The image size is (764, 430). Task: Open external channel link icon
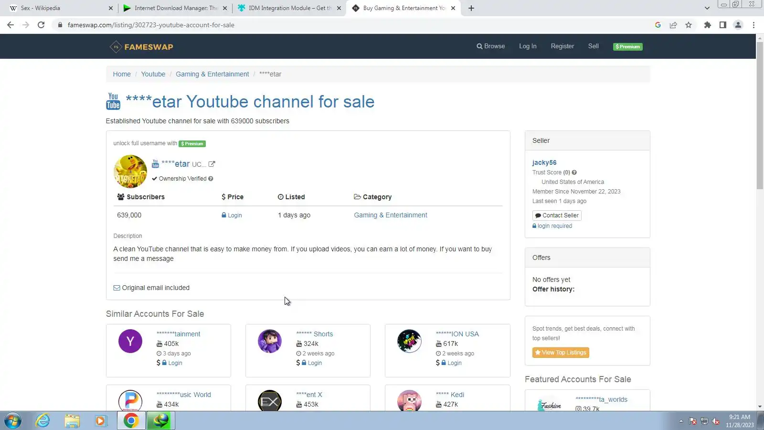coord(212,164)
